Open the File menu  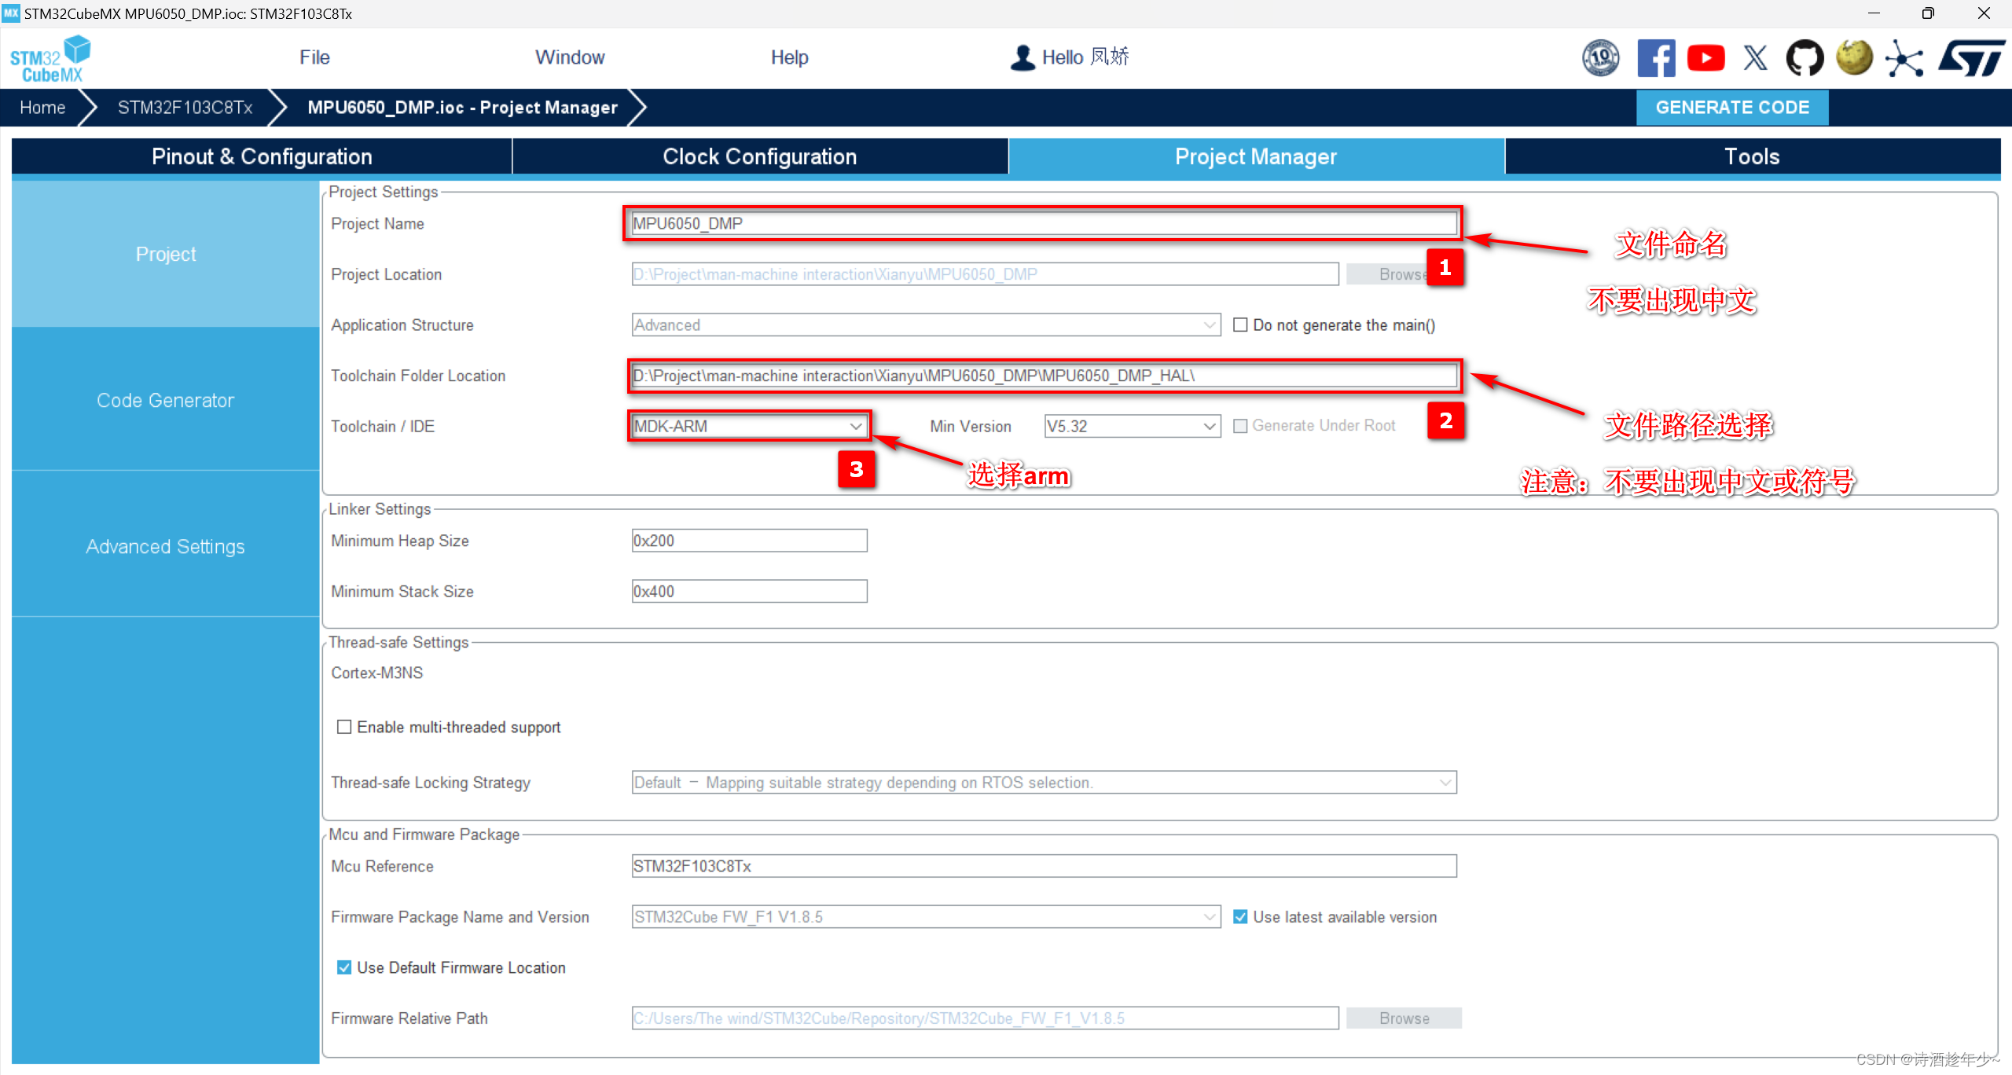(x=314, y=57)
